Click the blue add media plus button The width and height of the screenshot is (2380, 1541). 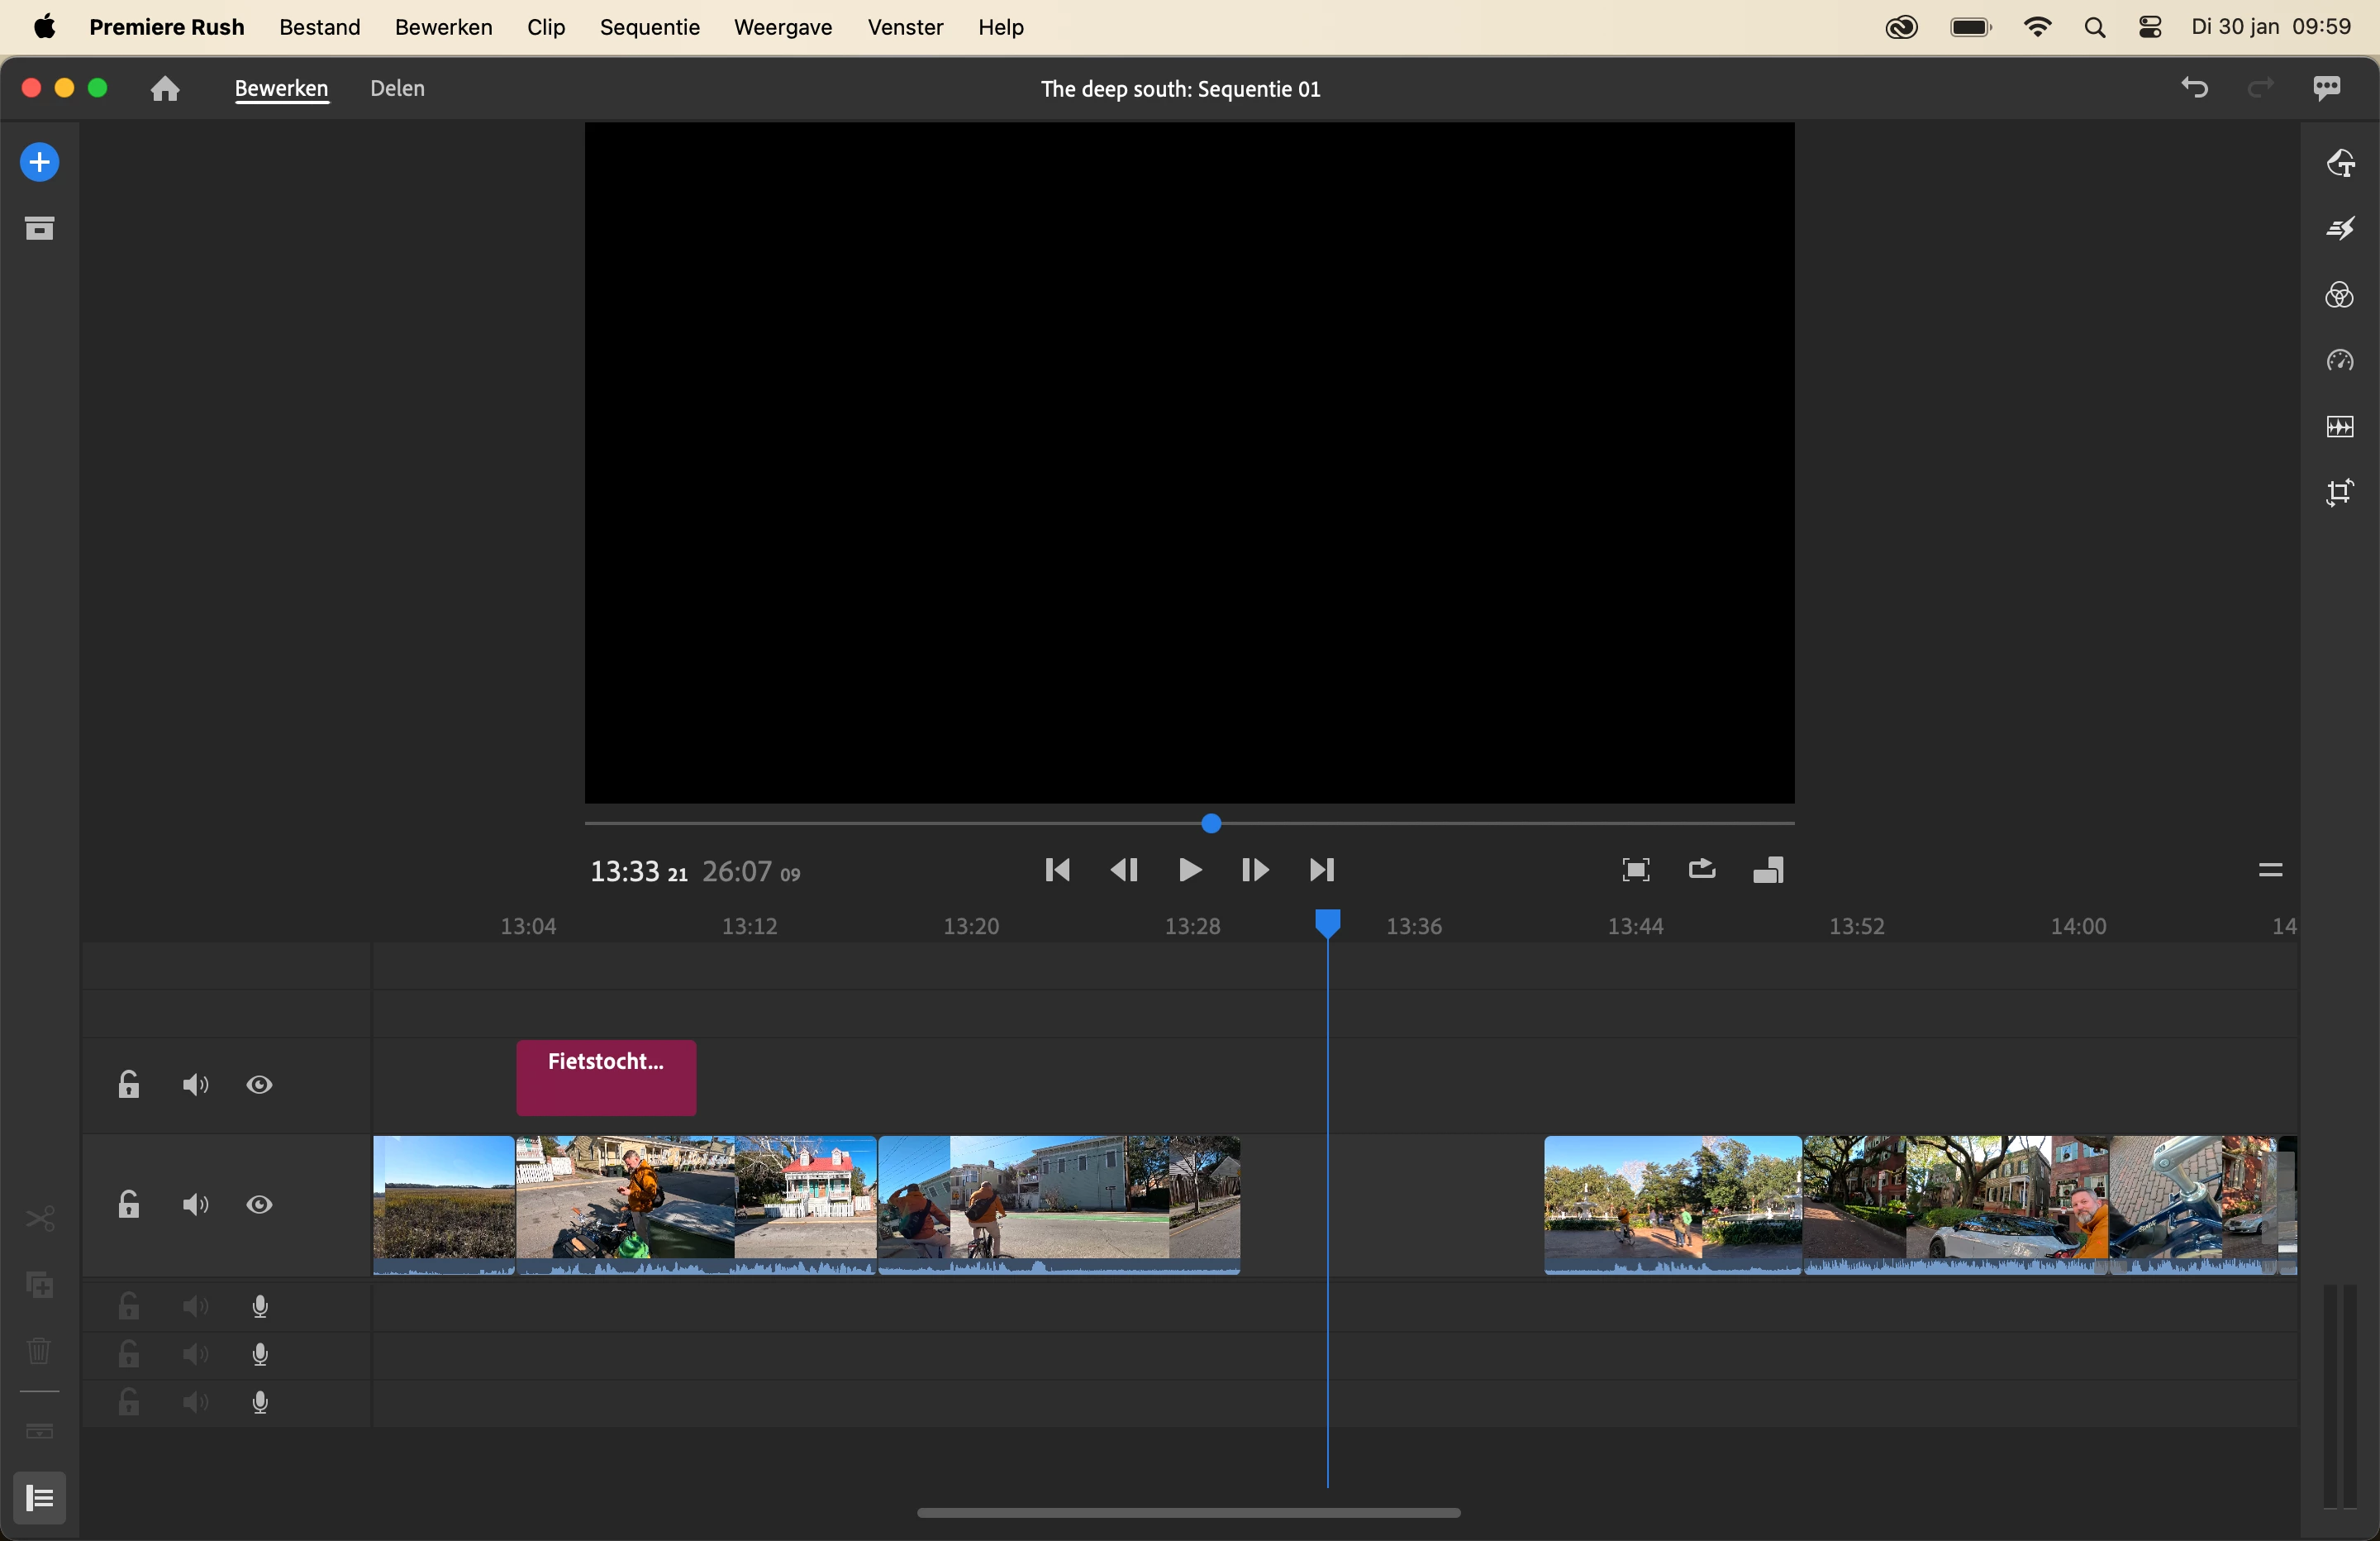40,163
